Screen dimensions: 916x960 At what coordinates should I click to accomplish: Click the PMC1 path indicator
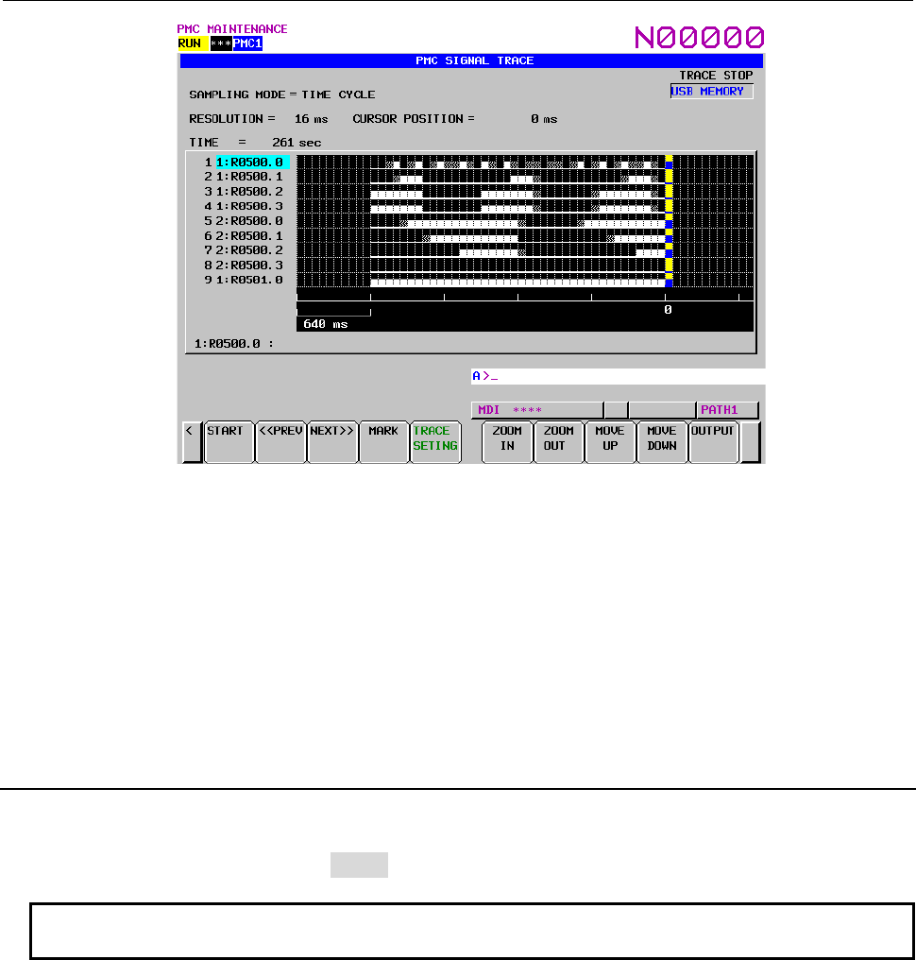click(x=247, y=43)
